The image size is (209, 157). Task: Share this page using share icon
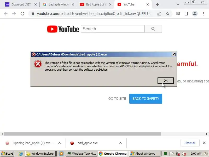coord(159,14)
